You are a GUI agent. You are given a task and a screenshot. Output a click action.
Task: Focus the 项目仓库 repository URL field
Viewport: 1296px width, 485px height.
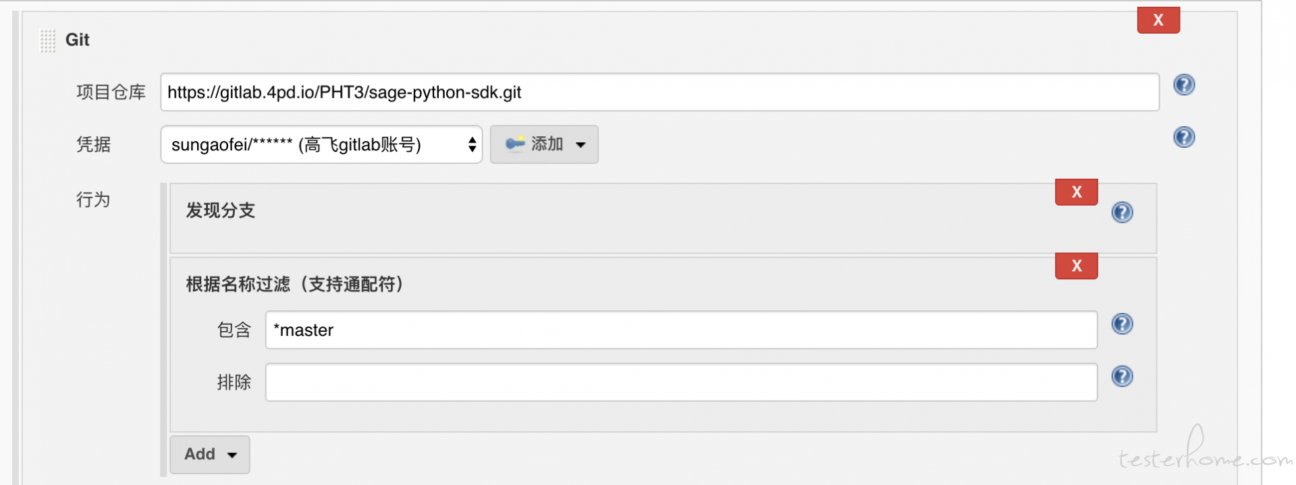[659, 92]
